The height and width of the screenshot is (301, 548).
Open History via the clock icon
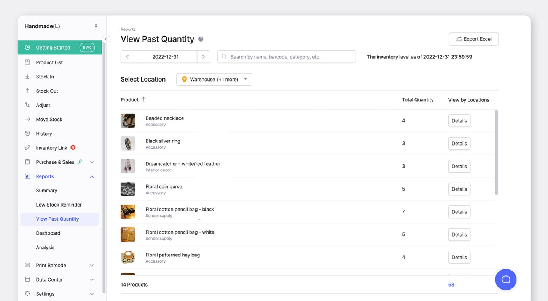click(28, 133)
